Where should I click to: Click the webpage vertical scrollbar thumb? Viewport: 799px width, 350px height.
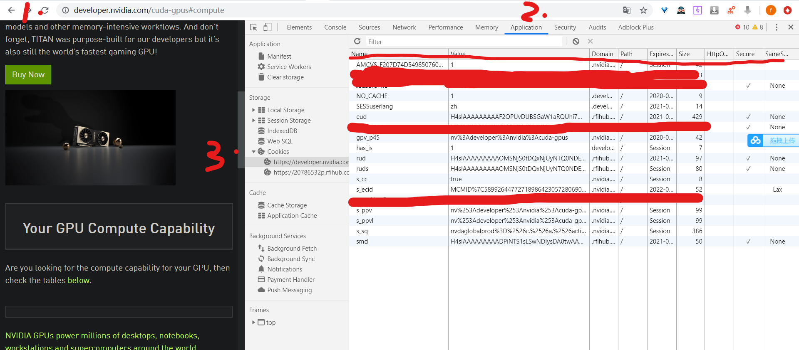pos(241,130)
